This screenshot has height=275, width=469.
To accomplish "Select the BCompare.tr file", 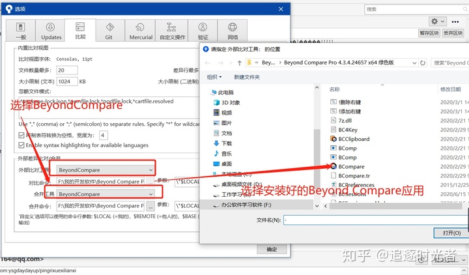I will coord(350,176).
